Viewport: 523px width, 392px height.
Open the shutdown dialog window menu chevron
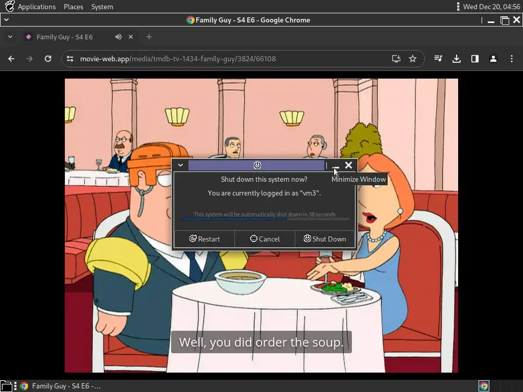click(x=180, y=165)
